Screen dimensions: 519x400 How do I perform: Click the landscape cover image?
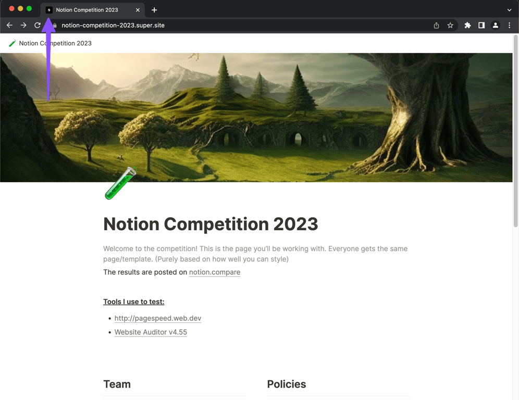pos(256,118)
